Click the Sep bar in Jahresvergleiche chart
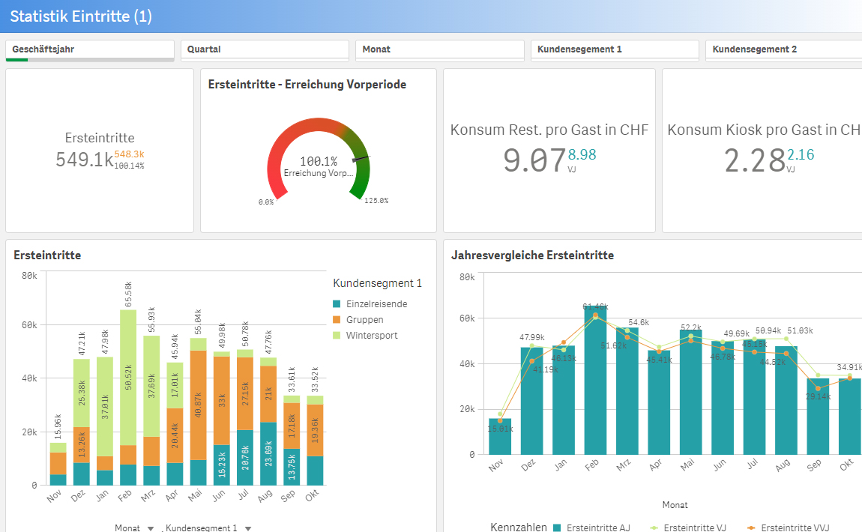This screenshot has height=532, width=862. point(818,416)
